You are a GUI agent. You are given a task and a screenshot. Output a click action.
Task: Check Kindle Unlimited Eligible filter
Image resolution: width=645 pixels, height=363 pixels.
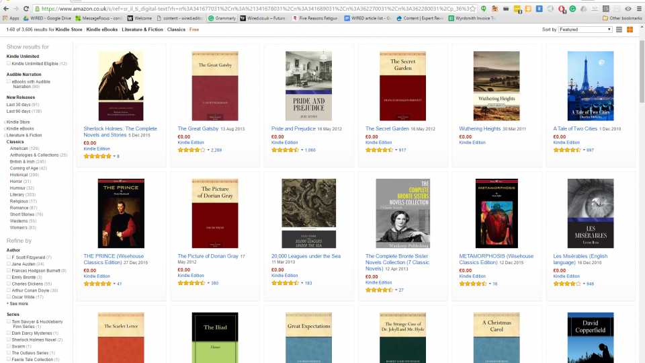click(x=9, y=63)
